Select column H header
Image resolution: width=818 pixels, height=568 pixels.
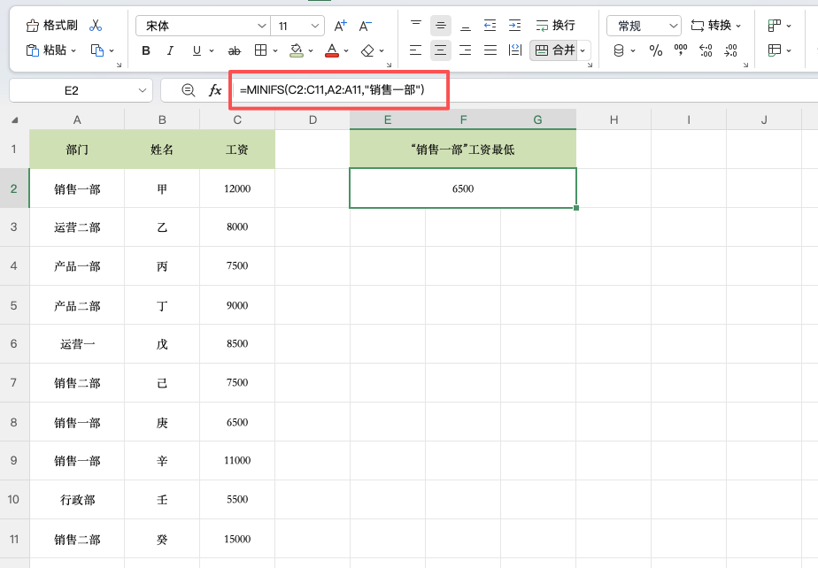613,120
